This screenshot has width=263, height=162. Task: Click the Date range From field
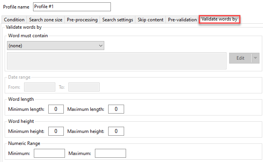pyautogui.click(x=40, y=87)
